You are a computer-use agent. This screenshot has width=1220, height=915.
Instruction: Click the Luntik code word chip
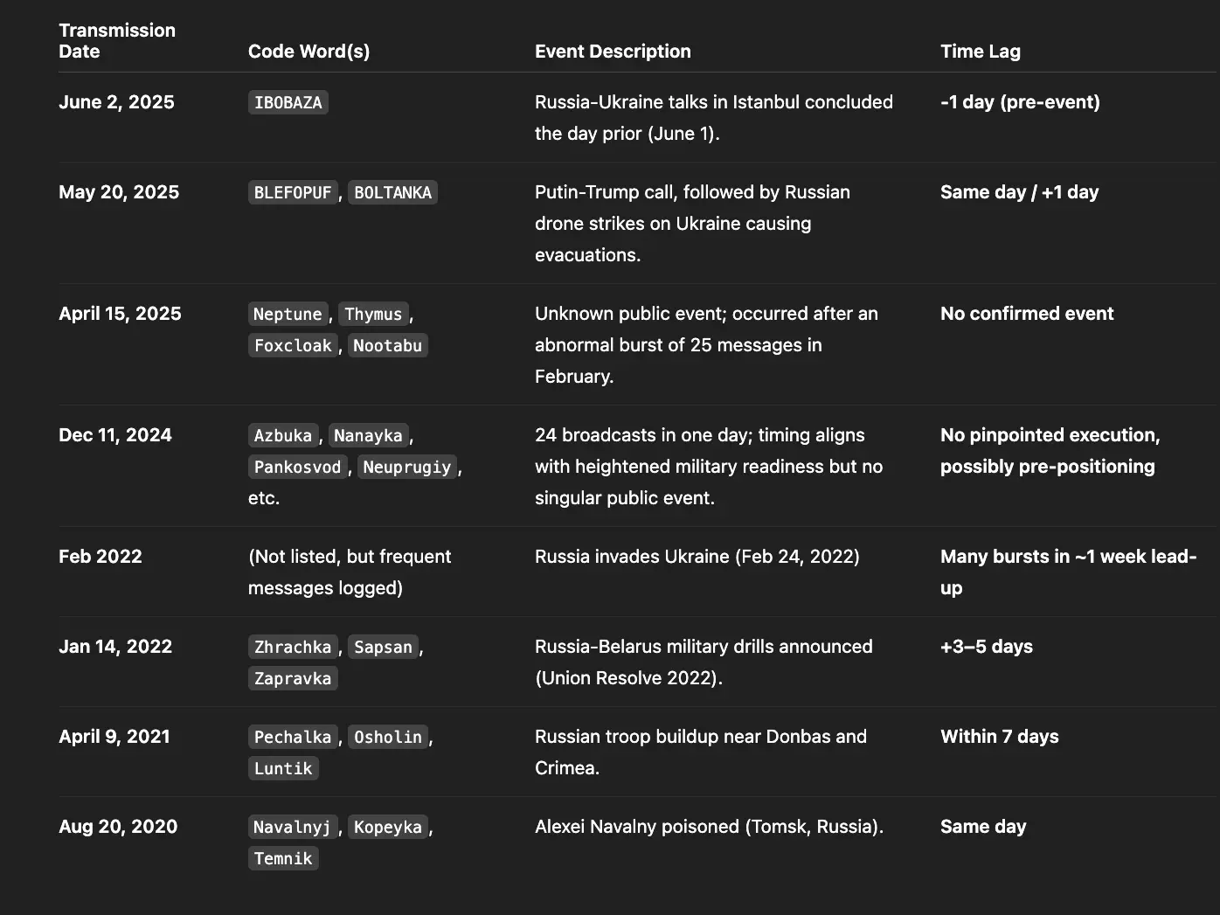tap(283, 769)
